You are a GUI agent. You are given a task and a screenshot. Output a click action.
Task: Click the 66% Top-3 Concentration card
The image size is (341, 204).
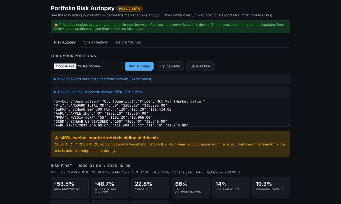tap(191, 187)
